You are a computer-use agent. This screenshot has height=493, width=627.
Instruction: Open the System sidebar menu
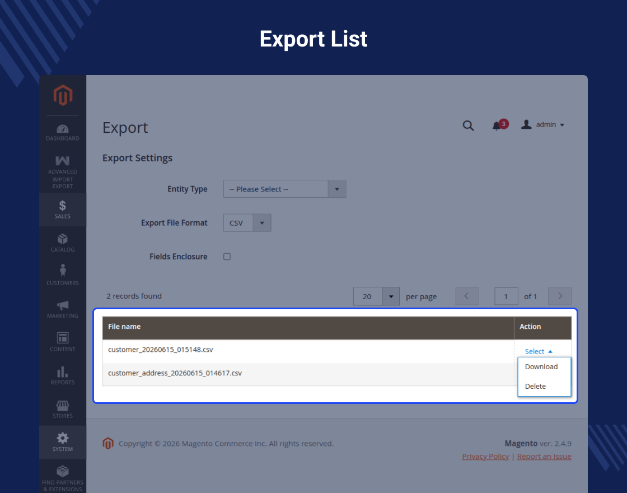63,442
